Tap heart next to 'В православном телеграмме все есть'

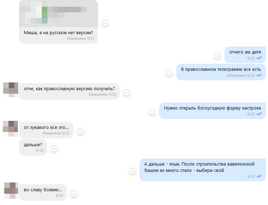click(169, 72)
